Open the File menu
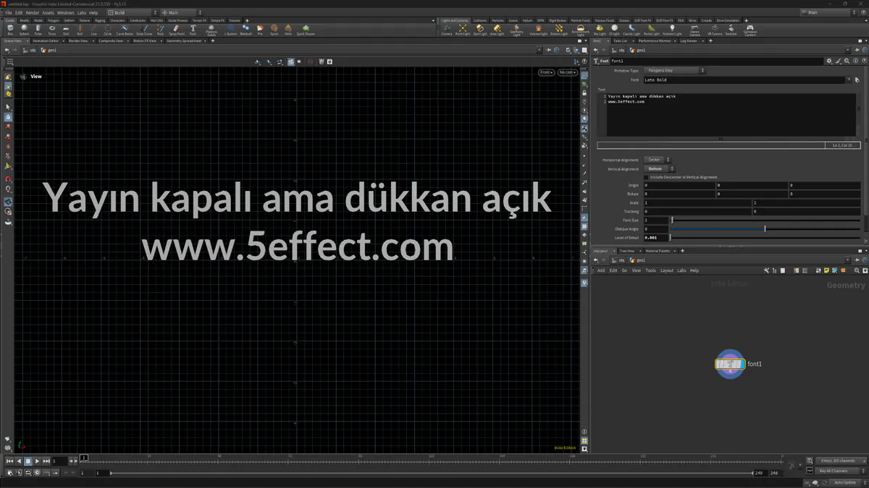The width and height of the screenshot is (869, 488). pos(9,12)
